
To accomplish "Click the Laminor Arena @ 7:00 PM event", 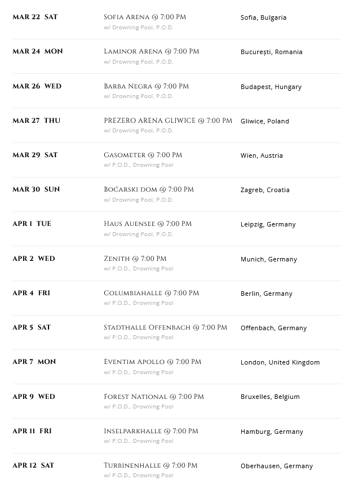I will [x=151, y=51].
